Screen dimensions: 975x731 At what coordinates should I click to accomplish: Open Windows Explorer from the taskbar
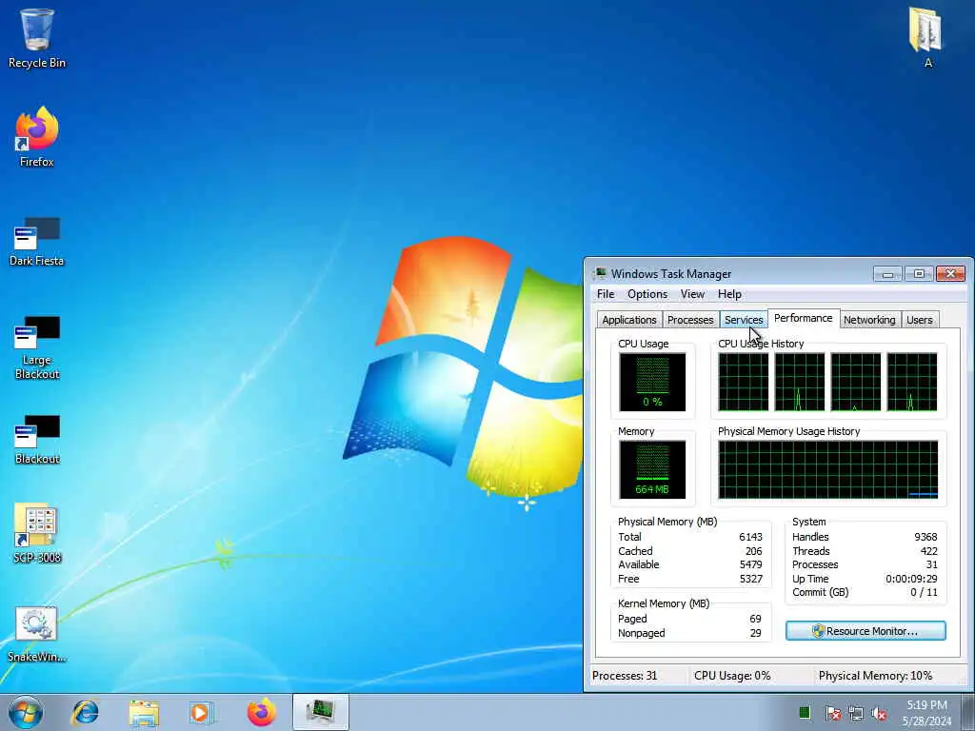[x=144, y=712]
